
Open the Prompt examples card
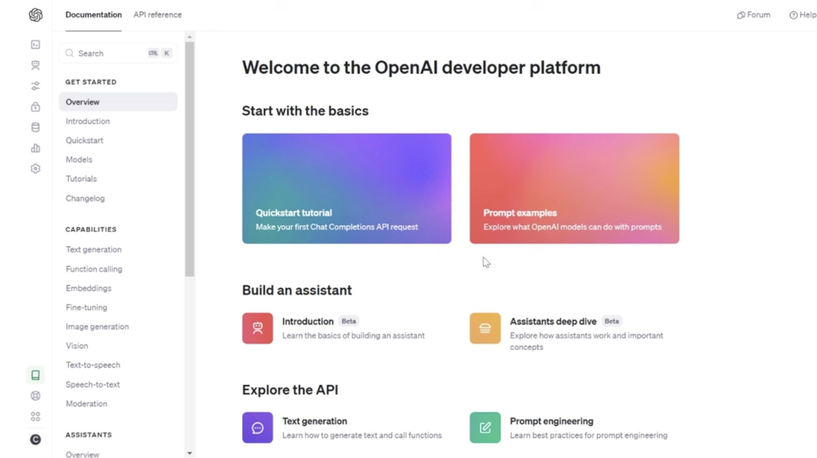pos(574,188)
